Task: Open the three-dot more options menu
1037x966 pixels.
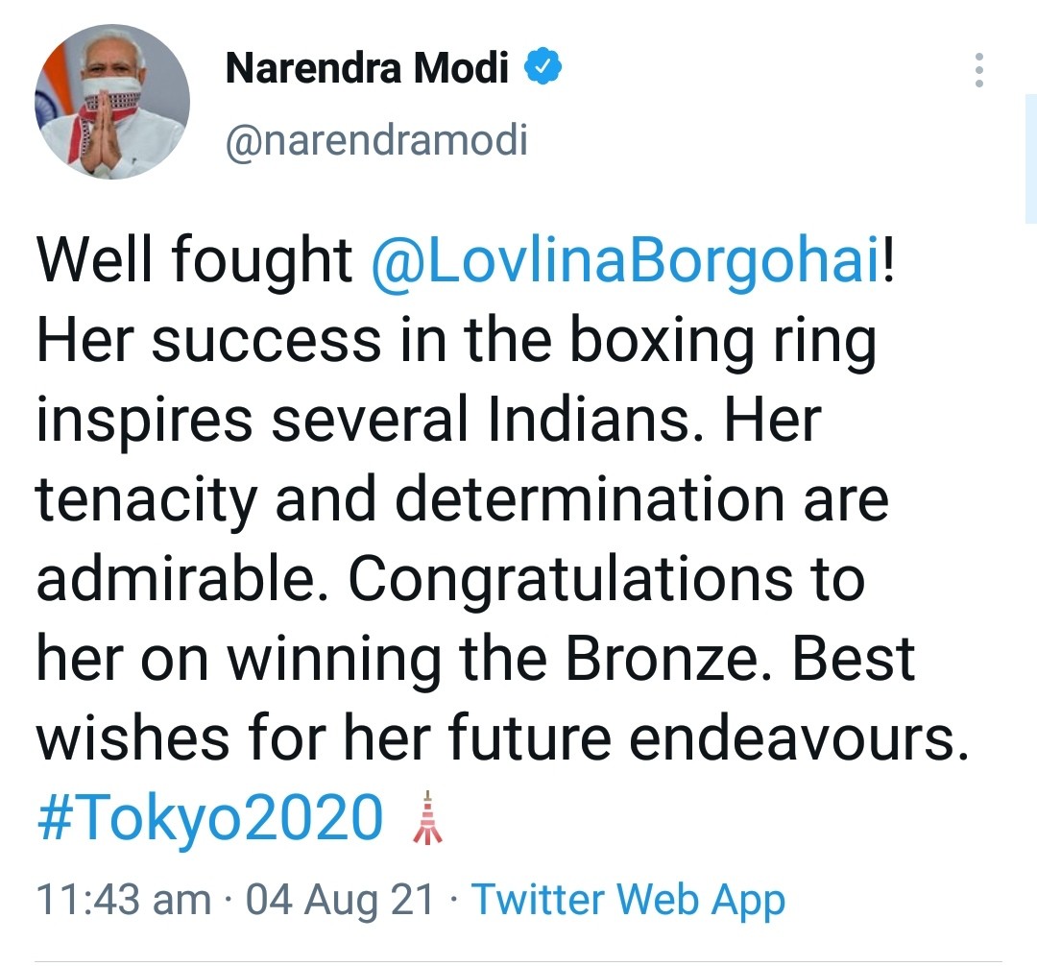Action: 978,70
